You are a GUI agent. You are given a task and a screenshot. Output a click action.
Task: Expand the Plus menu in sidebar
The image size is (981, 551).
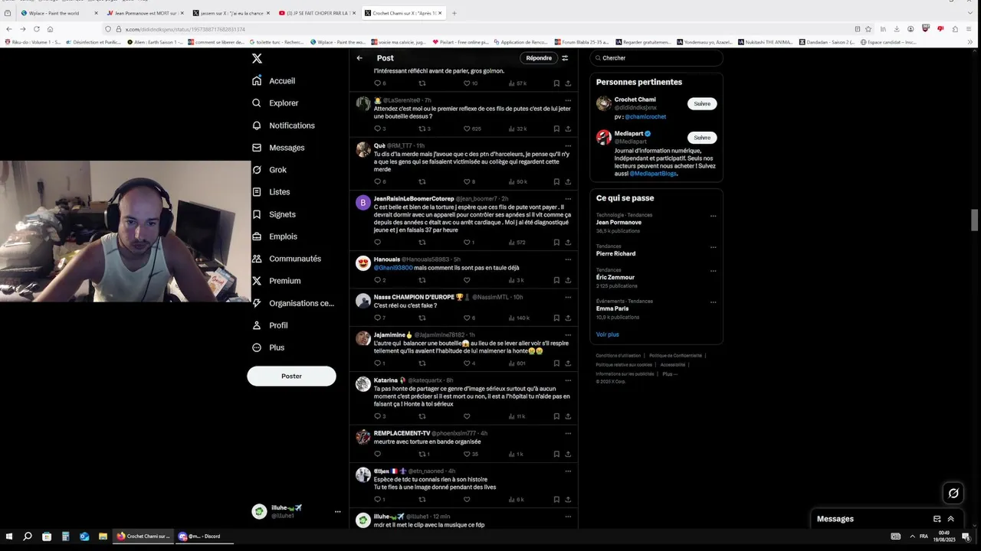(268, 347)
